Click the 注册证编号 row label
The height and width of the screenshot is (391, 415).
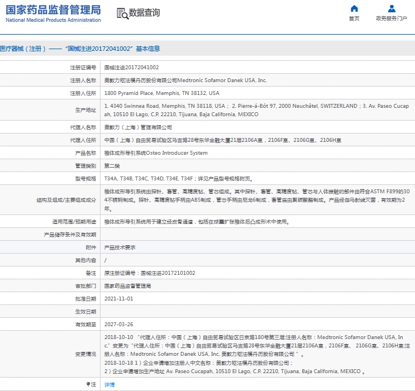coord(83,68)
